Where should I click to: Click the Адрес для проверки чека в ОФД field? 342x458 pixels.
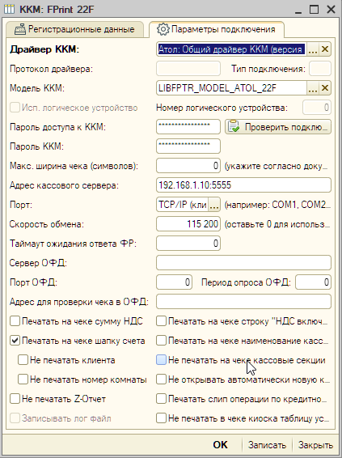[x=243, y=302]
